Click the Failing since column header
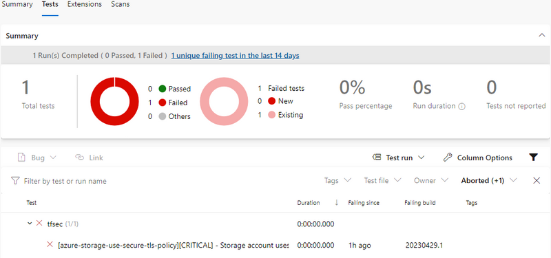The height and width of the screenshot is (258, 551). 364,203
